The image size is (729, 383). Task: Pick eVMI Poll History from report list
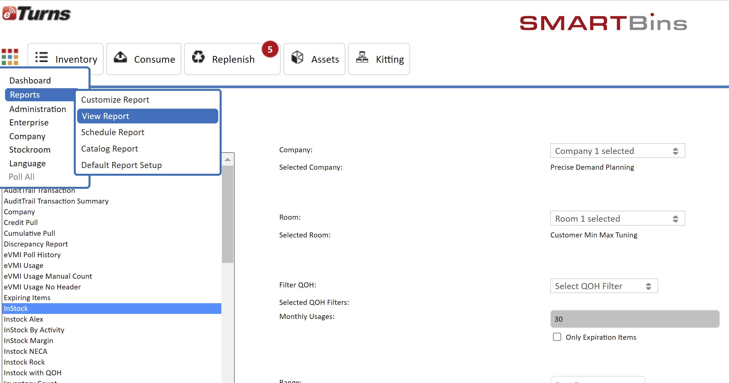pyautogui.click(x=32, y=255)
